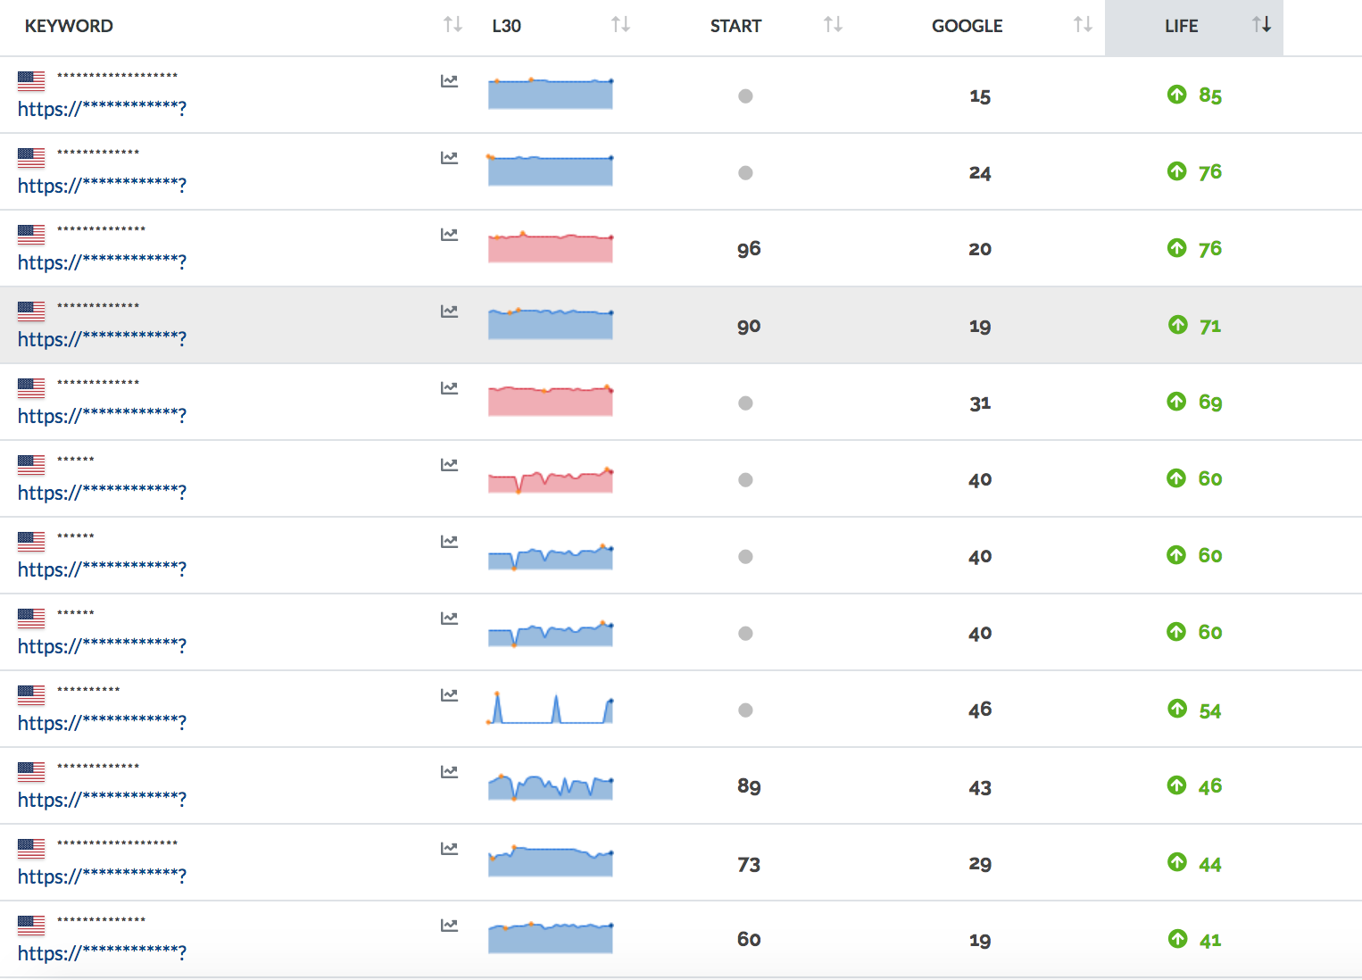
Task: Open chart icon for Google 24 row
Action: point(449,158)
